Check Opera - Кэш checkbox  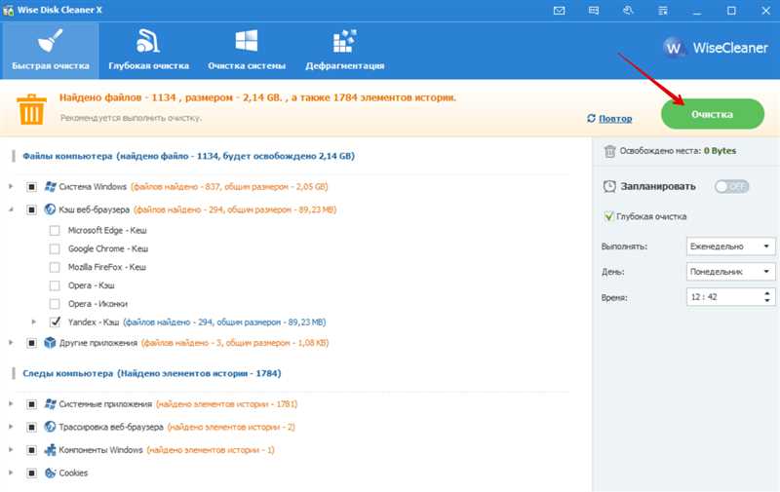tap(55, 285)
